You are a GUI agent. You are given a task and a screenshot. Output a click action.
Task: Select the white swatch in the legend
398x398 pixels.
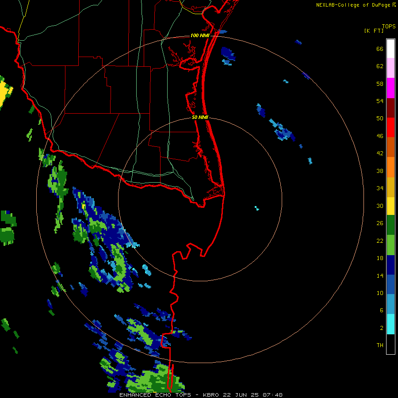click(390, 49)
